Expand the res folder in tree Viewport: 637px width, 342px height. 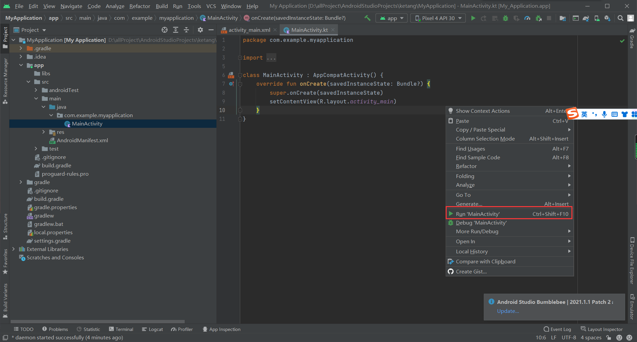tap(43, 132)
